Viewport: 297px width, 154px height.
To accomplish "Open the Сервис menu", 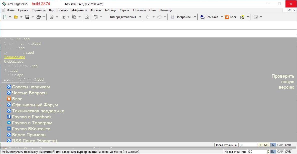I will point(125,10).
